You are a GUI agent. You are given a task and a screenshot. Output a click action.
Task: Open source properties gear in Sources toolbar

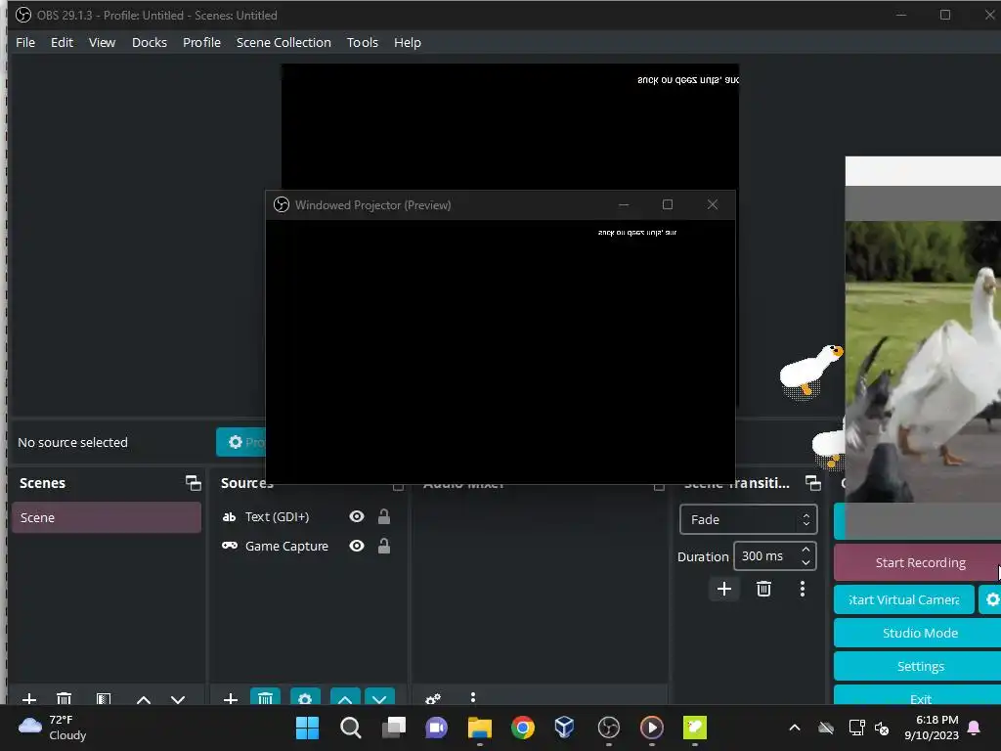305,697
